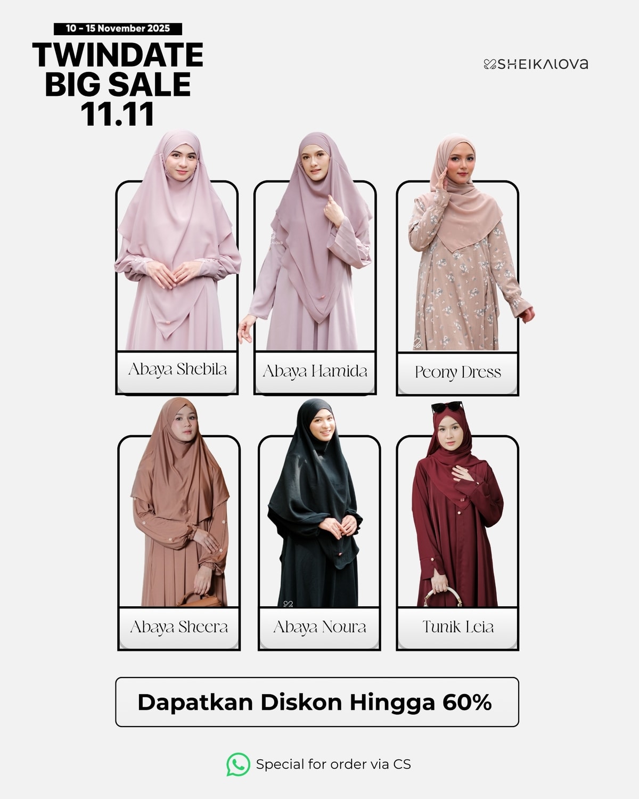Click the Dapatkan Diskon Hingga 60% banner
639x799 pixels.
tap(317, 702)
